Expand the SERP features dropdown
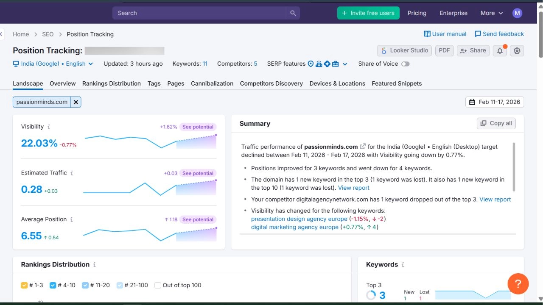This screenshot has height=305, width=543. (344, 64)
